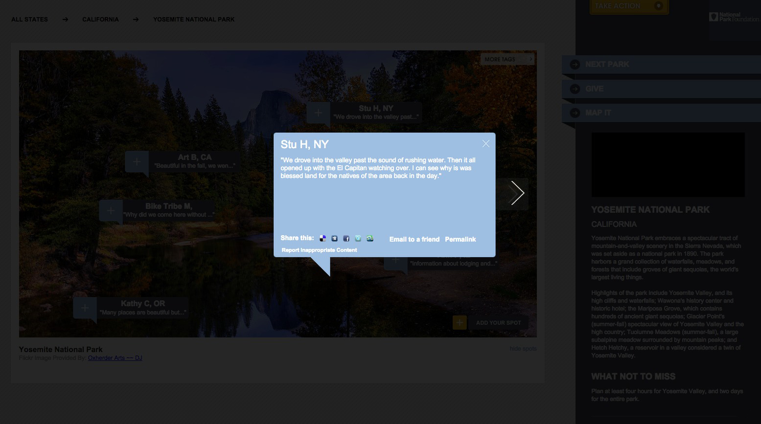Expand Kathy C, OR spot plus icon
The image size is (761, 424).
tap(85, 308)
